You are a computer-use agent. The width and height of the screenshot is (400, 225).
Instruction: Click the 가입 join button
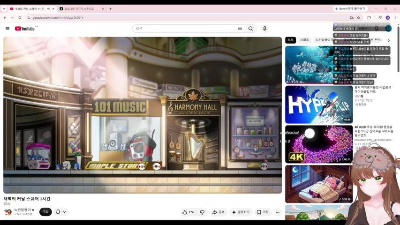coord(45,212)
